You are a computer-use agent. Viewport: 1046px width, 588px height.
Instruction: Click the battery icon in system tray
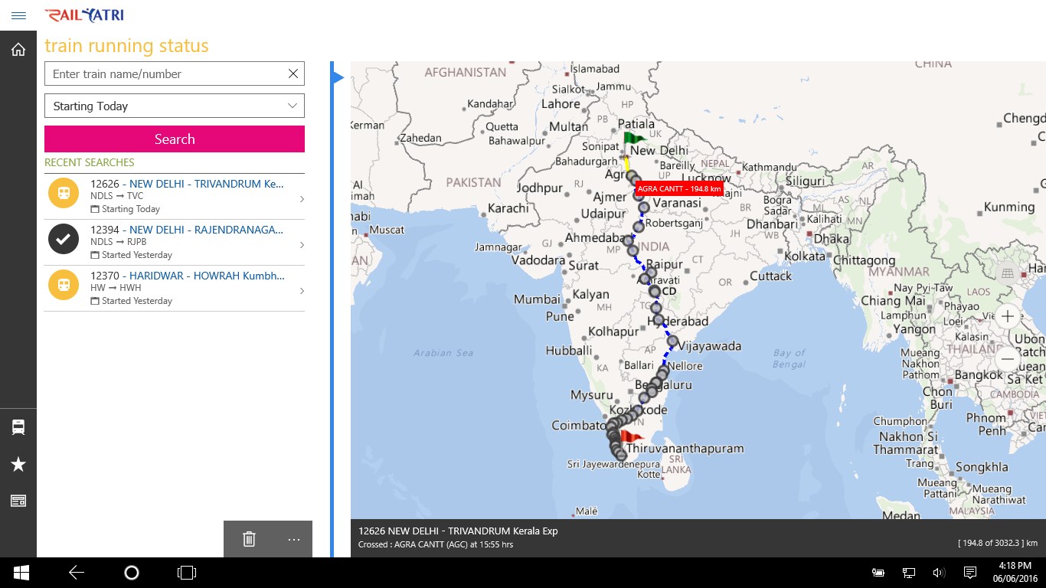point(878,573)
